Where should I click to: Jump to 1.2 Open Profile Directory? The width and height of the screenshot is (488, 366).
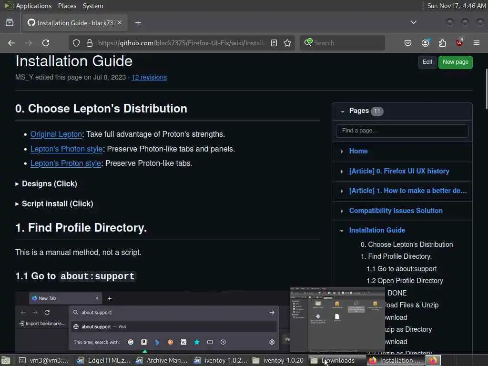[x=405, y=281]
